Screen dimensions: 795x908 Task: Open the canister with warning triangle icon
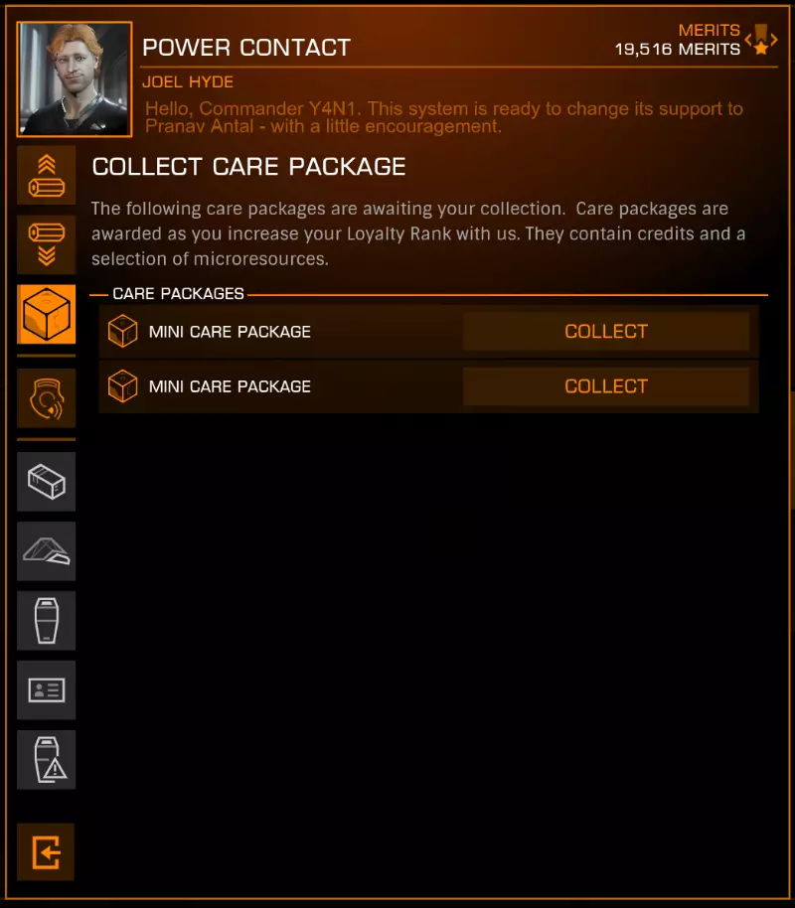tap(47, 760)
